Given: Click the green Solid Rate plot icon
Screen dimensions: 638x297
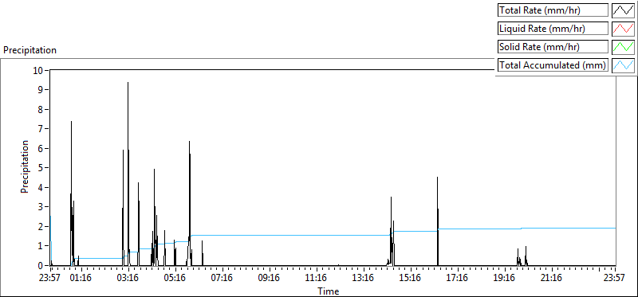Looking at the screenshot, I should pos(623,47).
